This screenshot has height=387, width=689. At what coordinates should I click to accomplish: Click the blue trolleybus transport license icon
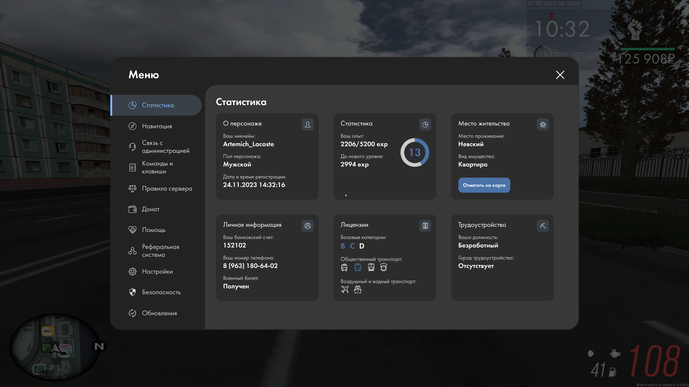[358, 267]
